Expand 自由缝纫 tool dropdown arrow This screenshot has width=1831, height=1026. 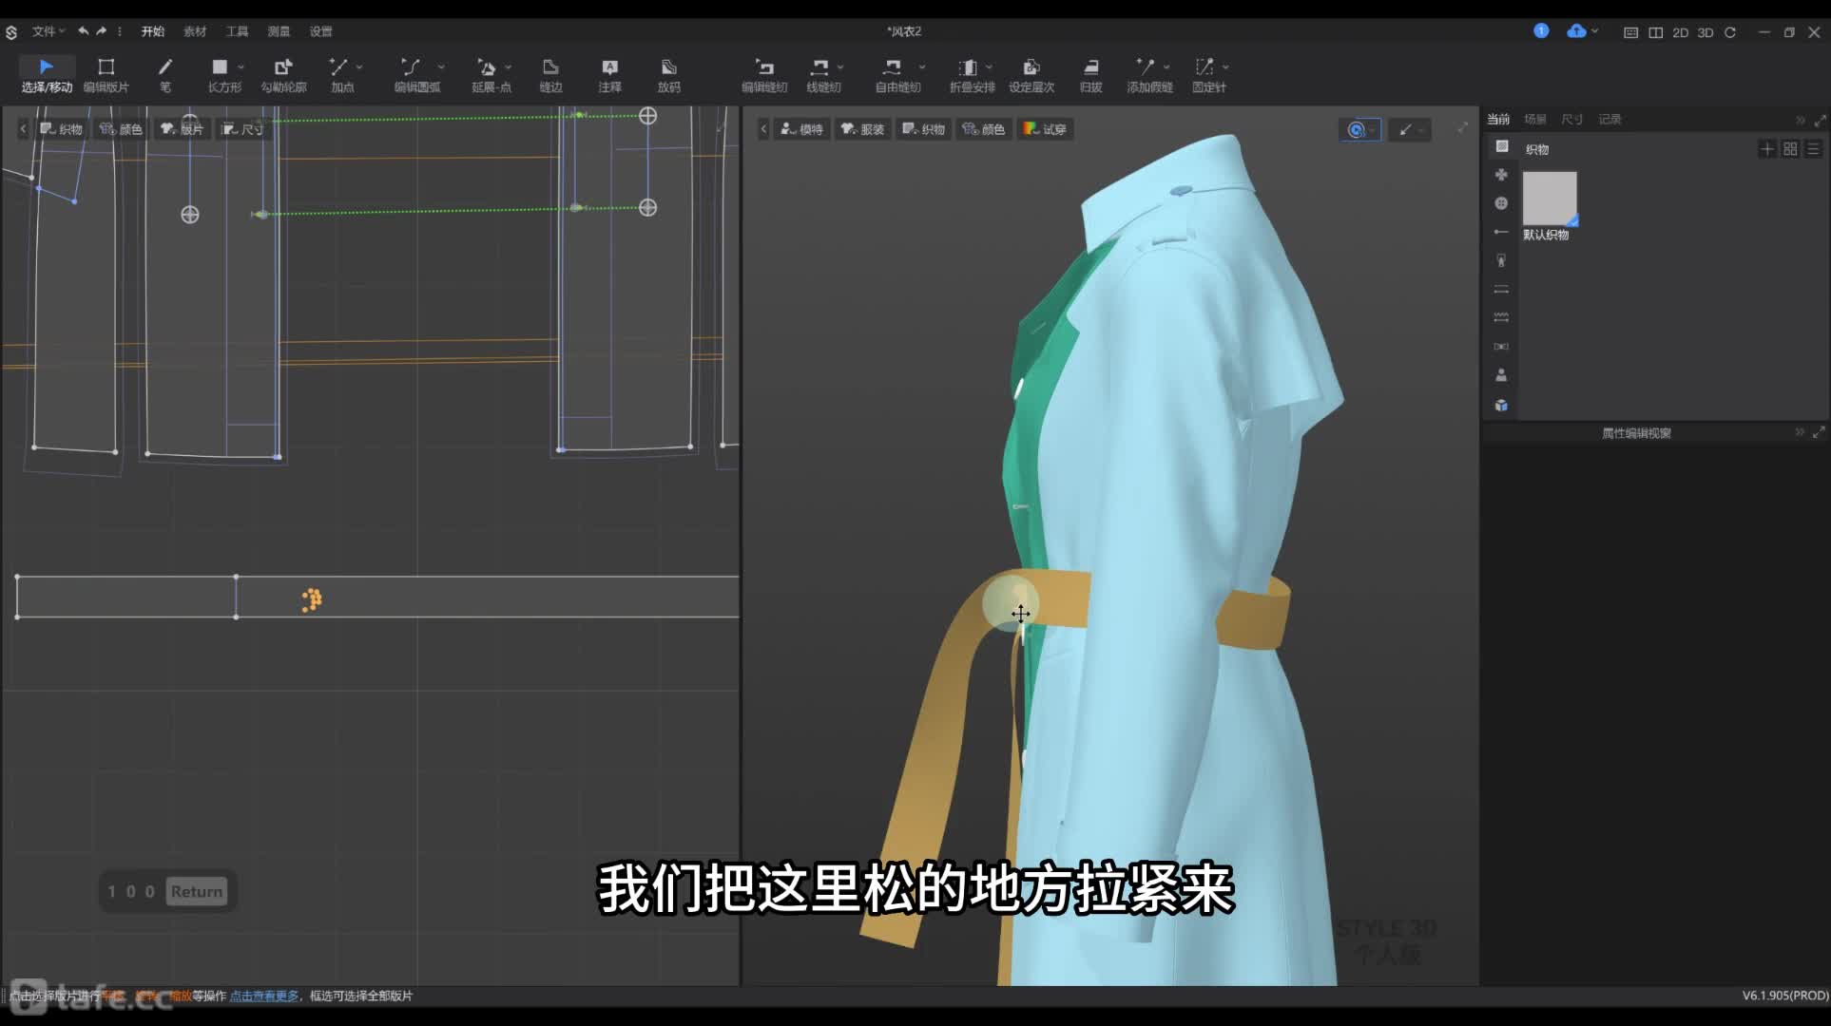[922, 67]
